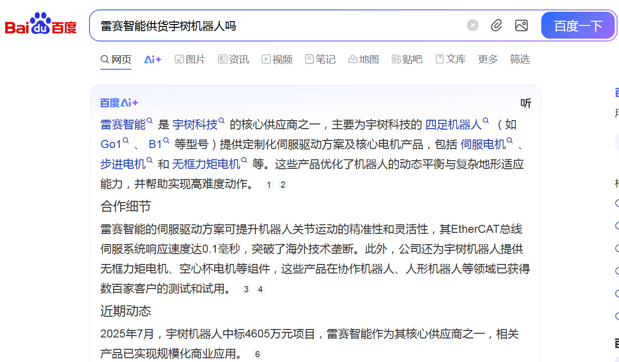Open the 雷赛智能 keyword link
The height and width of the screenshot is (362, 619).
[123, 124]
